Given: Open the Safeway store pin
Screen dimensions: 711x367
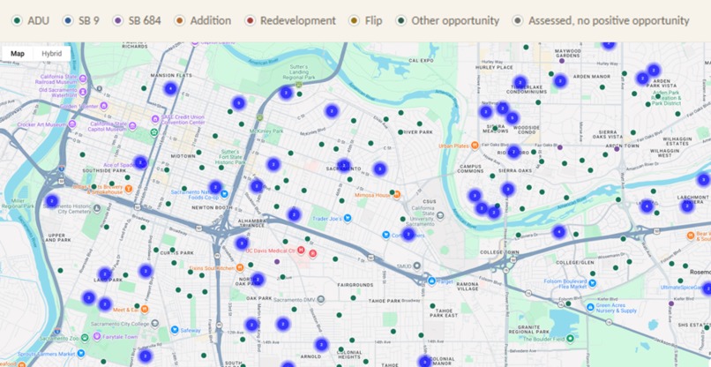Looking at the screenshot, I should tap(175, 330).
